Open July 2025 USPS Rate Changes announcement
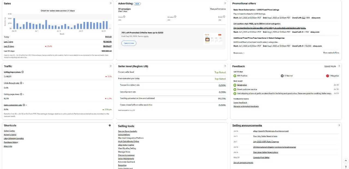Viewport: 349px width, 169px height. (x=266, y=142)
